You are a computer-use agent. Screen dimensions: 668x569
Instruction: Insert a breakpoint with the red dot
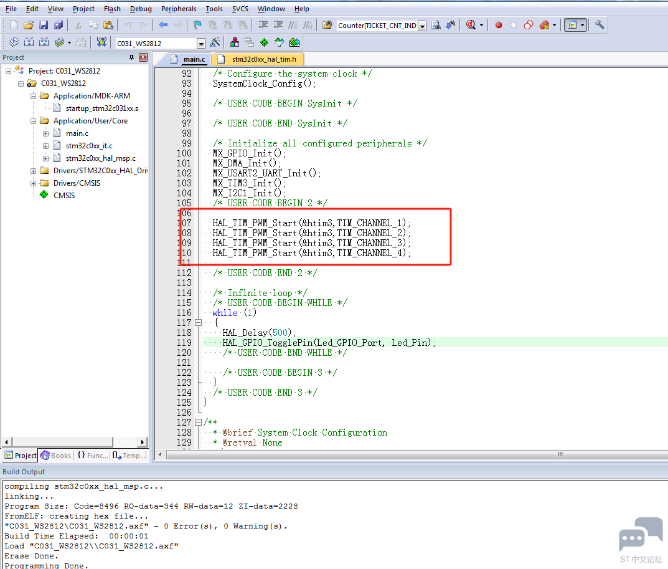click(x=499, y=25)
